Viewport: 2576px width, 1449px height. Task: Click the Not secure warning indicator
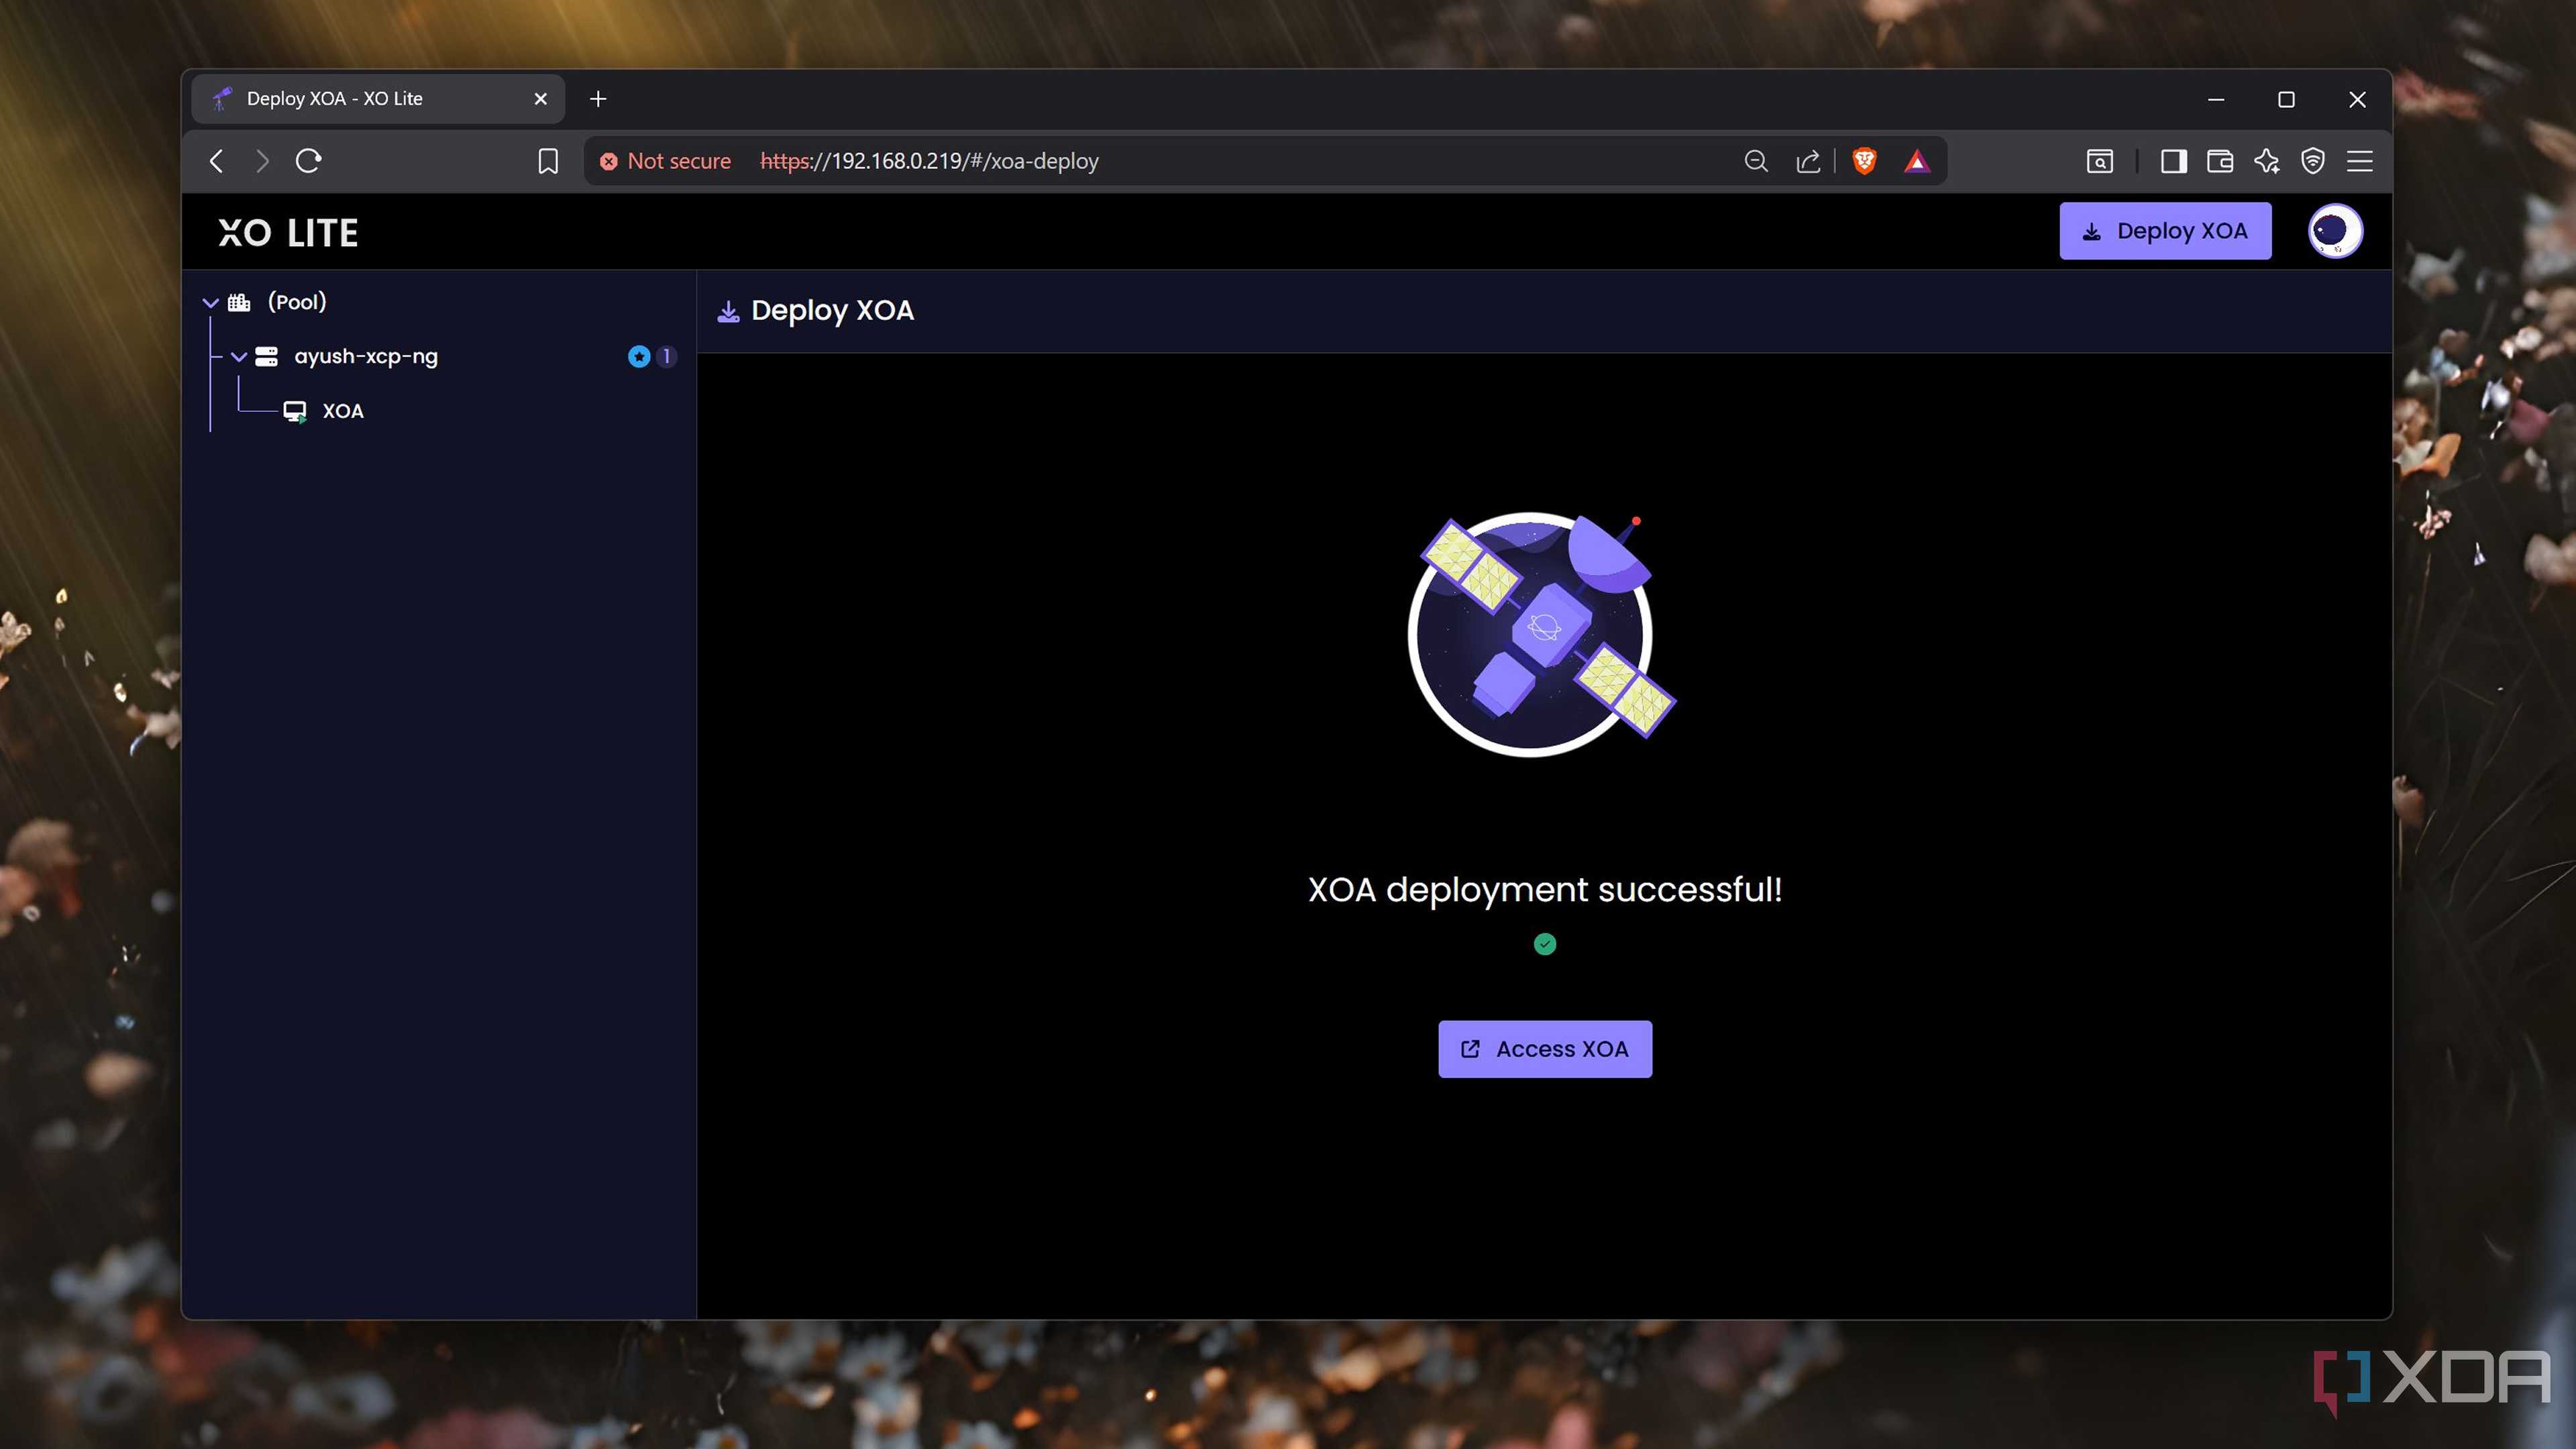(x=666, y=161)
